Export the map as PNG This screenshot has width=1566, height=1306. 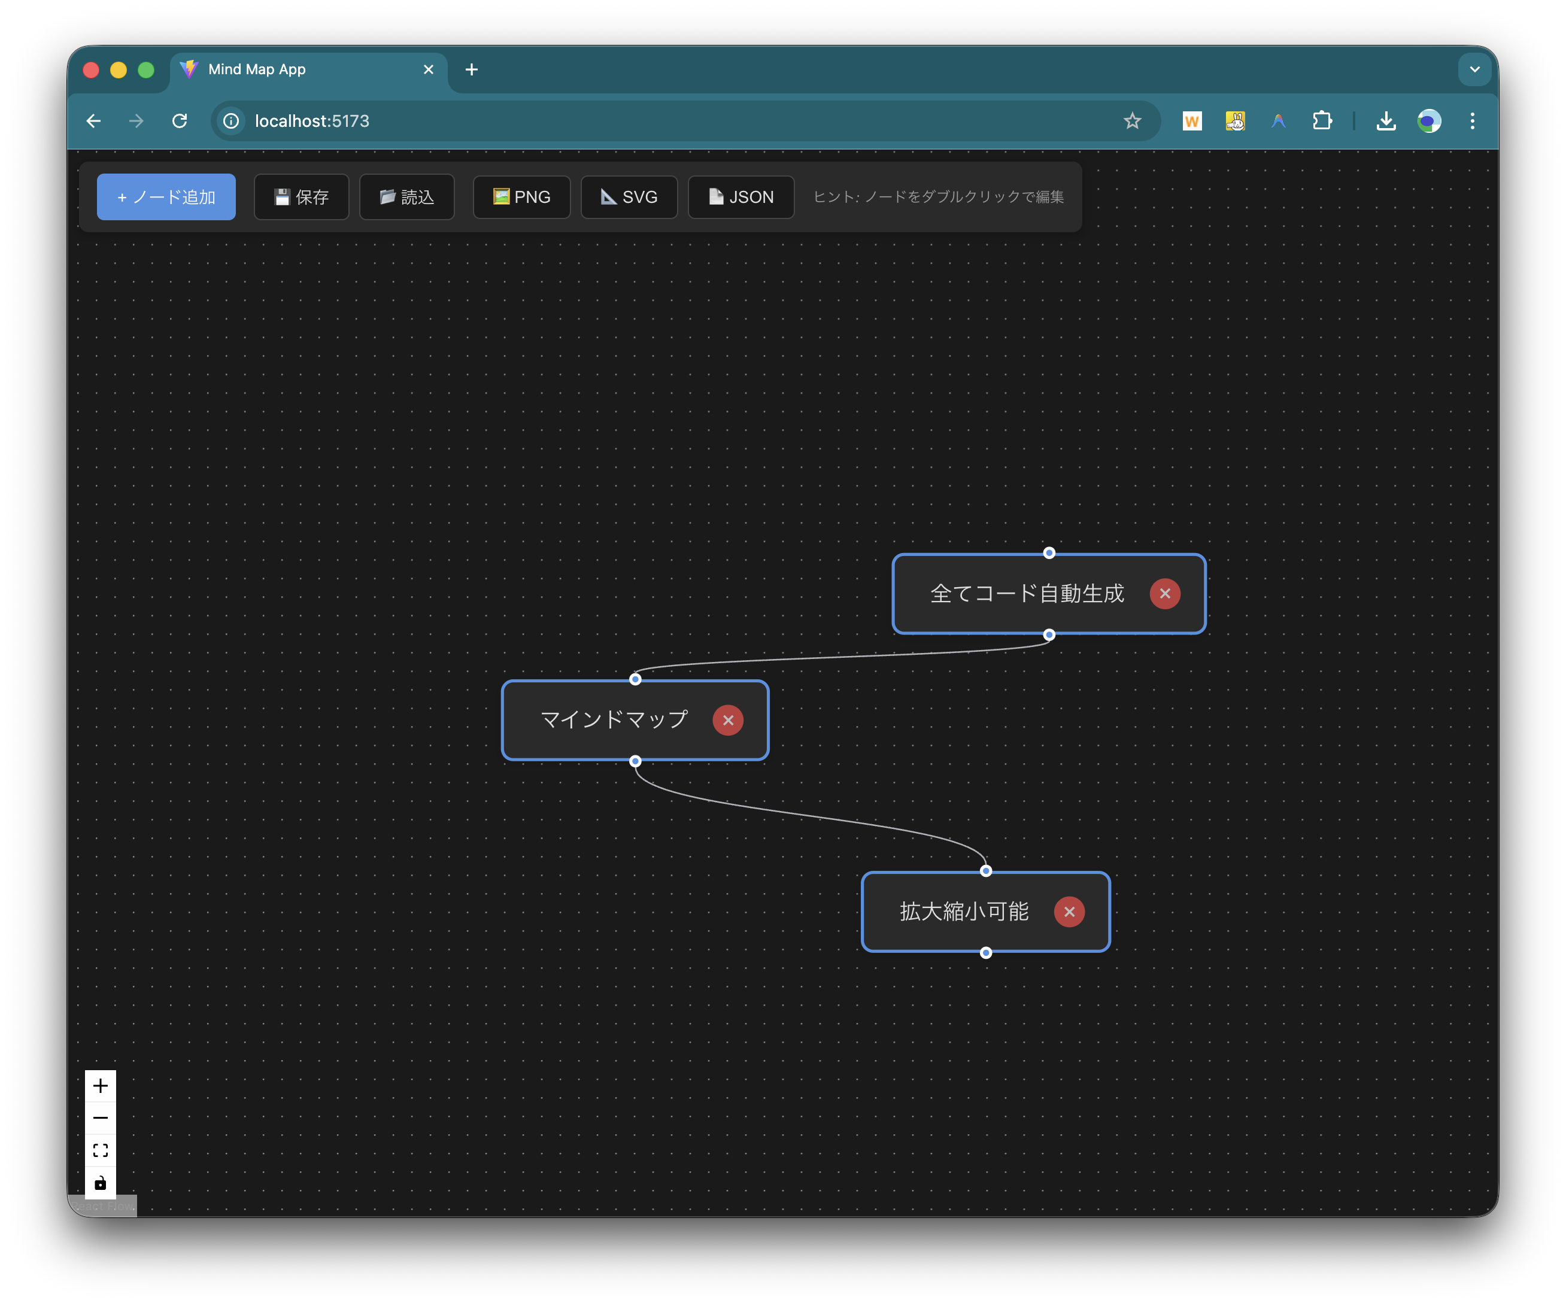pyautogui.click(x=521, y=197)
